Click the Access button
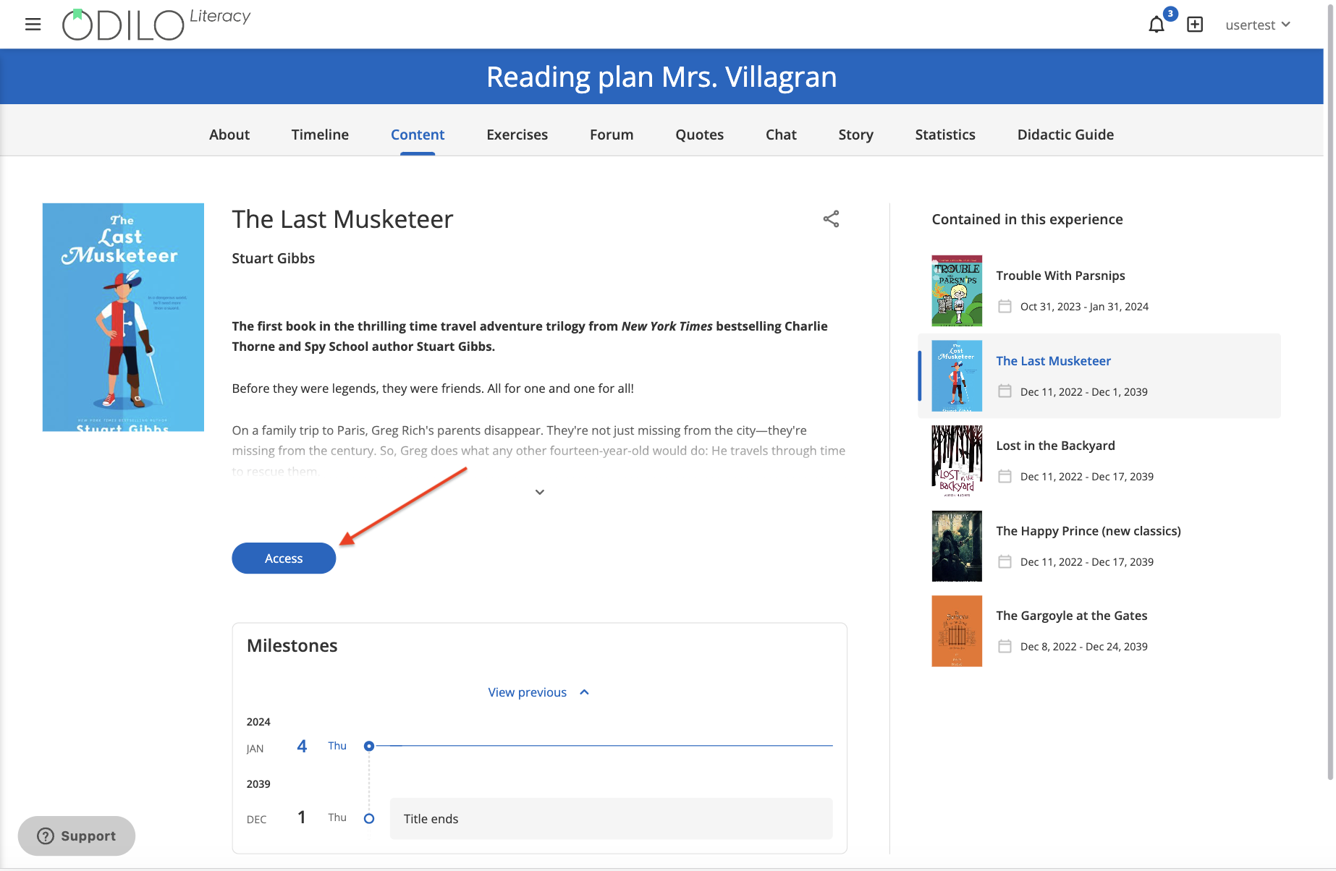 pyautogui.click(x=284, y=558)
